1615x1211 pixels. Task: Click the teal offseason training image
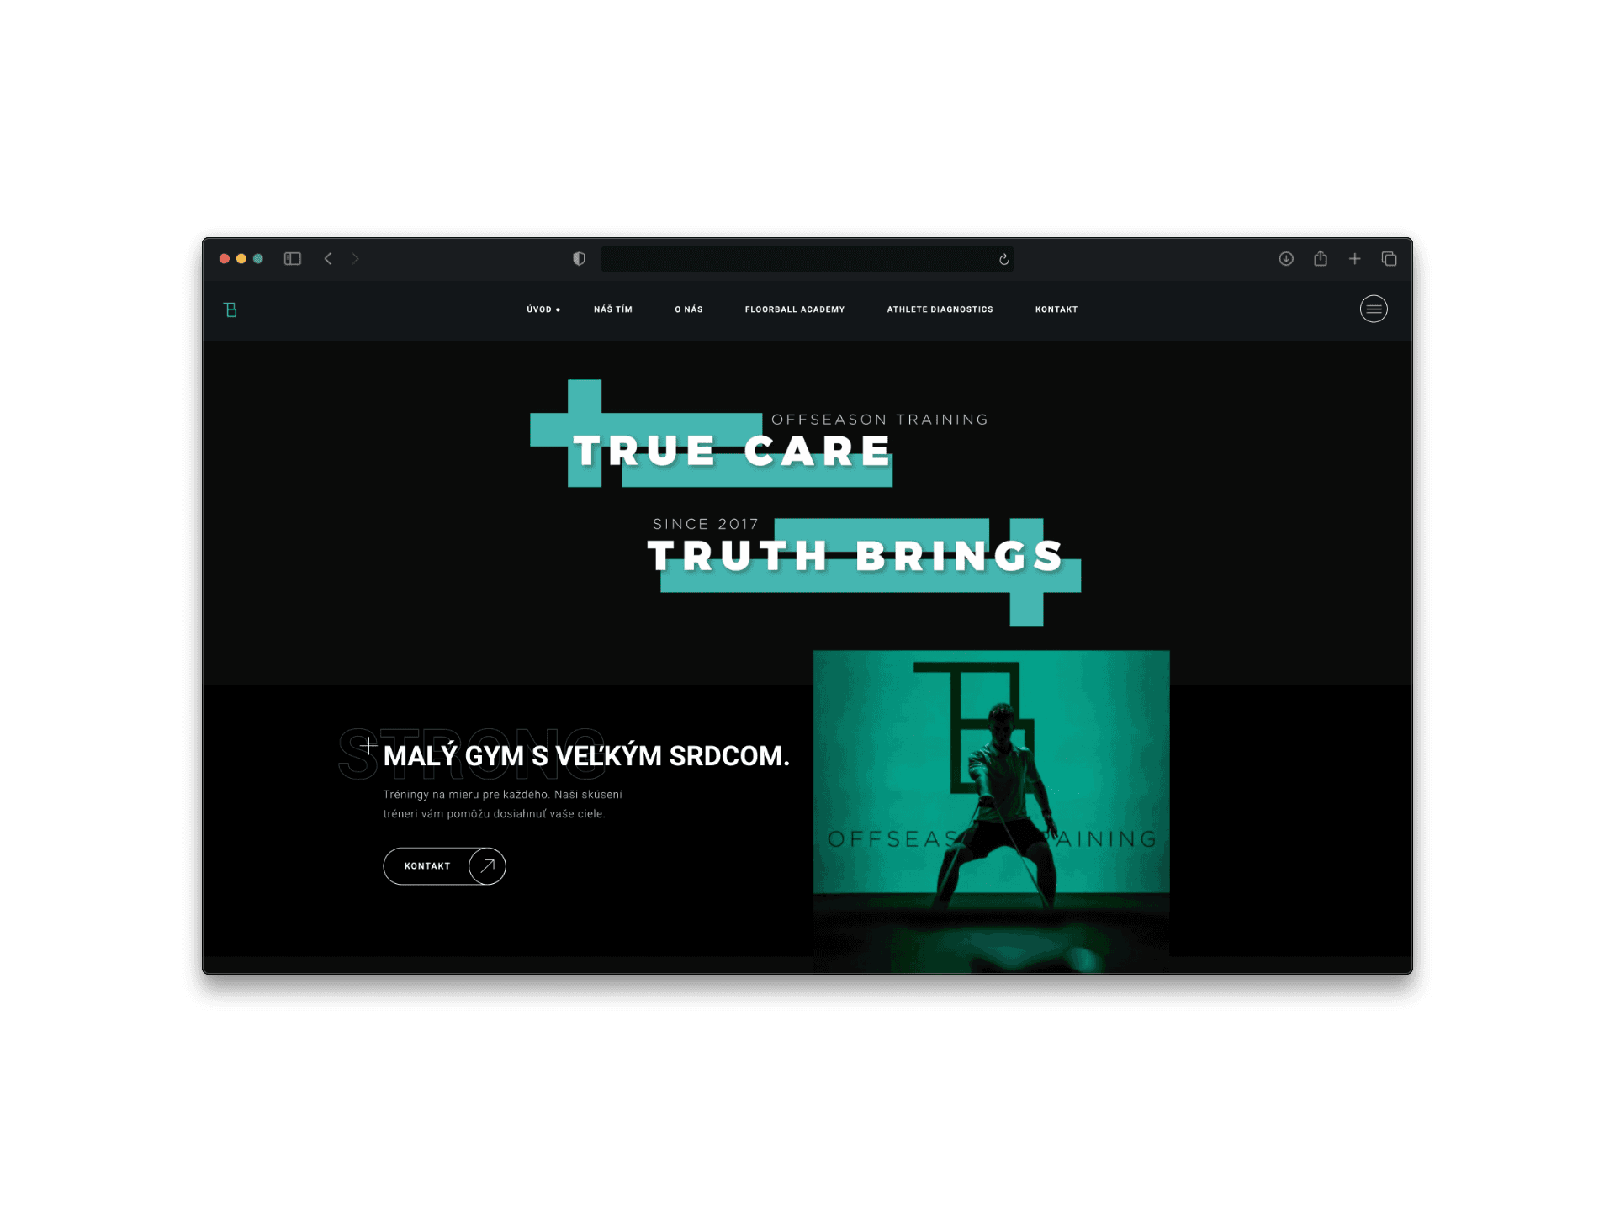click(991, 807)
